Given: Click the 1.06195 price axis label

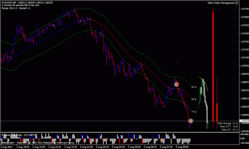Looking at the screenshot, I should (245, 131).
